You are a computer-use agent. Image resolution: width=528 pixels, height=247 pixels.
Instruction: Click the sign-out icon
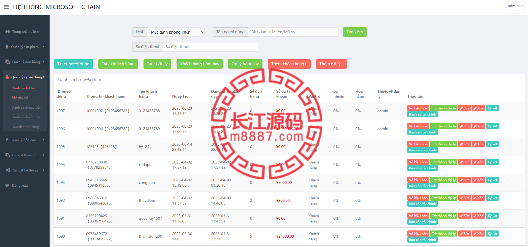pos(7,185)
